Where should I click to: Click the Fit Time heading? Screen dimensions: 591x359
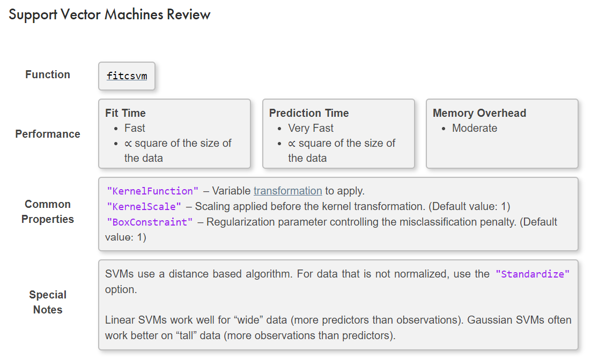(125, 113)
